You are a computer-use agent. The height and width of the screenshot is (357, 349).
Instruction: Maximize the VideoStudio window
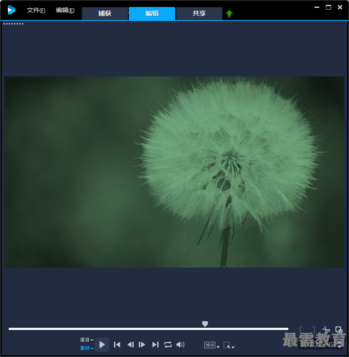pyautogui.click(x=328, y=7)
